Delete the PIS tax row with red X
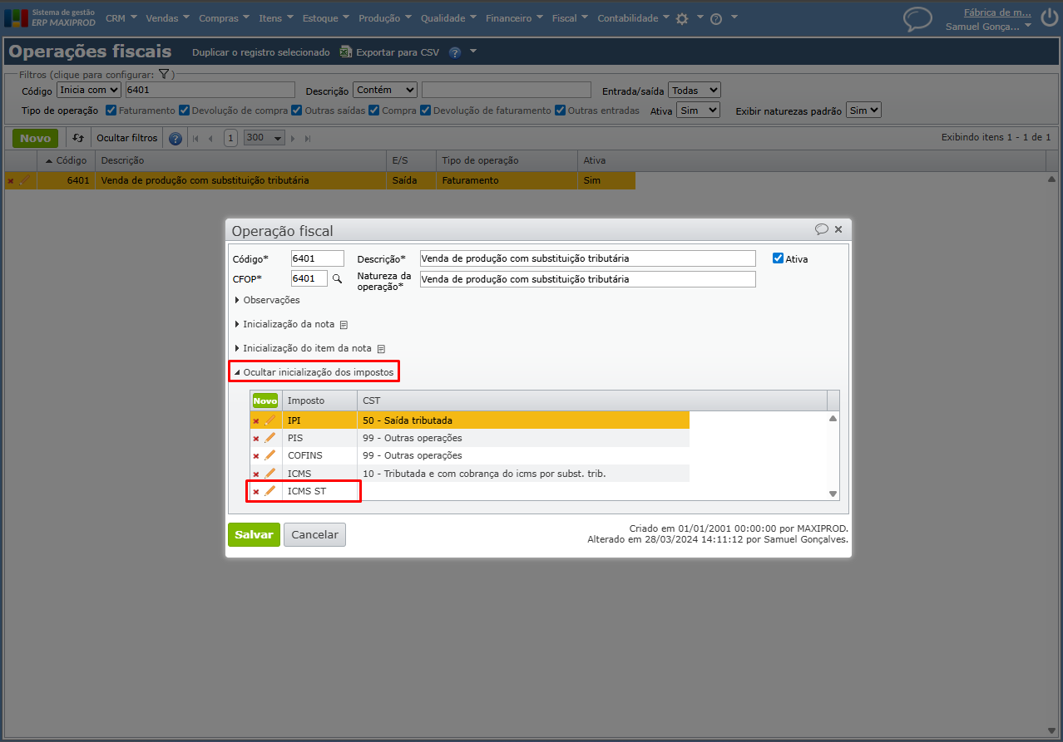The width and height of the screenshot is (1063, 742). (x=256, y=438)
